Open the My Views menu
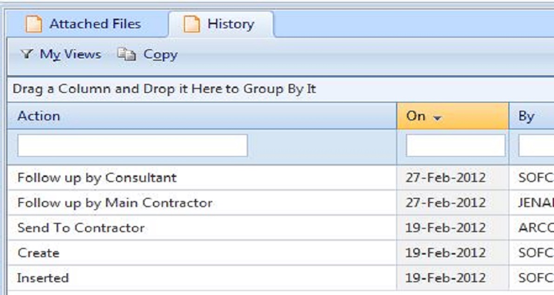Image resolution: width=554 pixels, height=295 pixels. (x=70, y=55)
